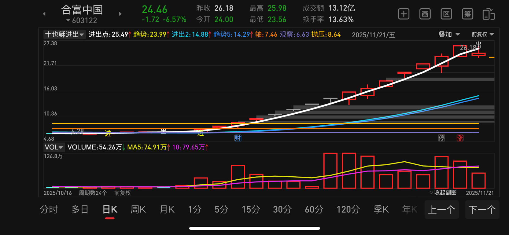Tap the current price 24.46
The height and width of the screenshot is (235, 509).
pyautogui.click(x=155, y=9)
